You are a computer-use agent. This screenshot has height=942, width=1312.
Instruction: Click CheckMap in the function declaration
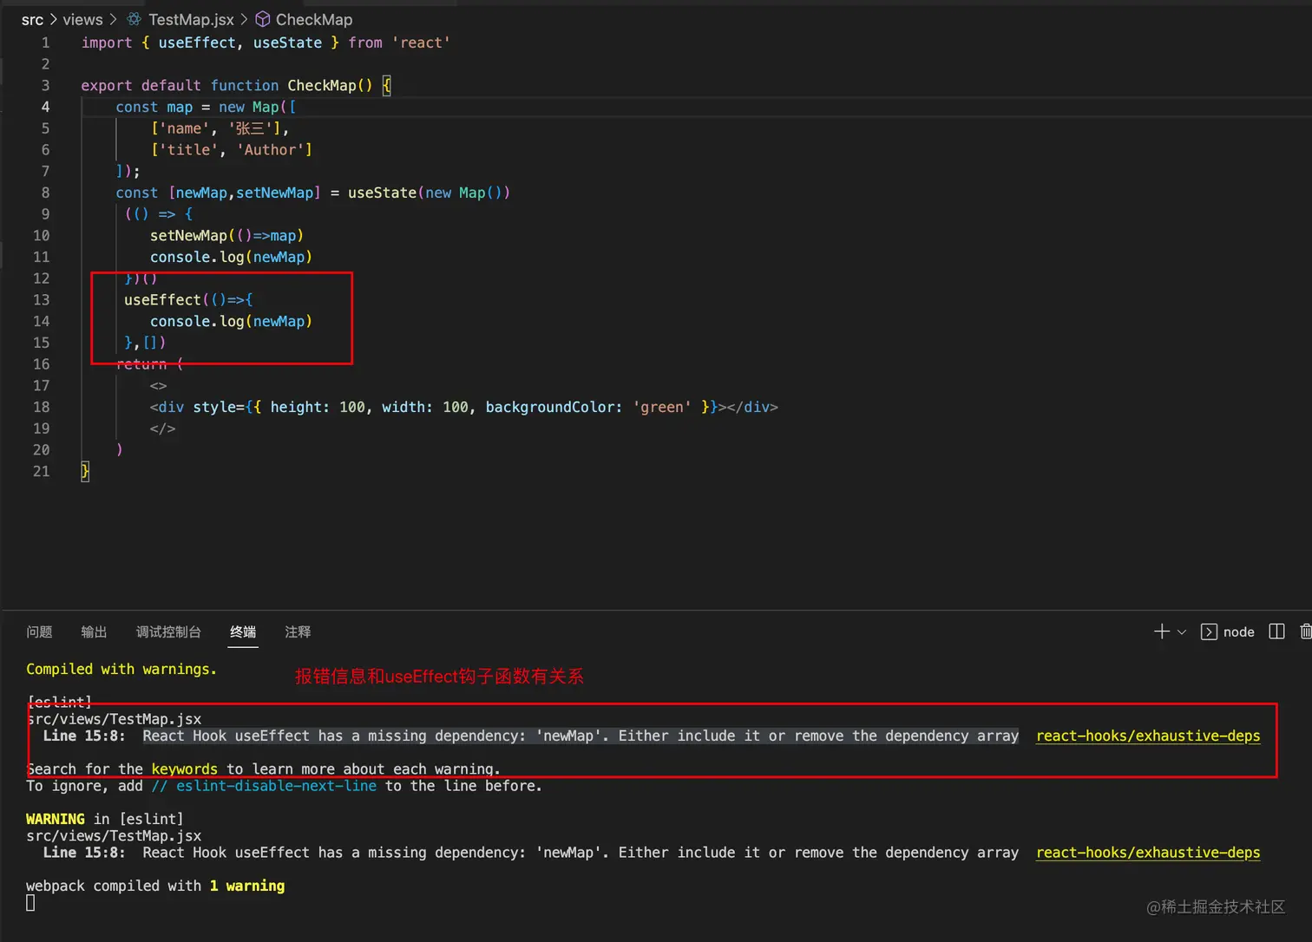[322, 86]
